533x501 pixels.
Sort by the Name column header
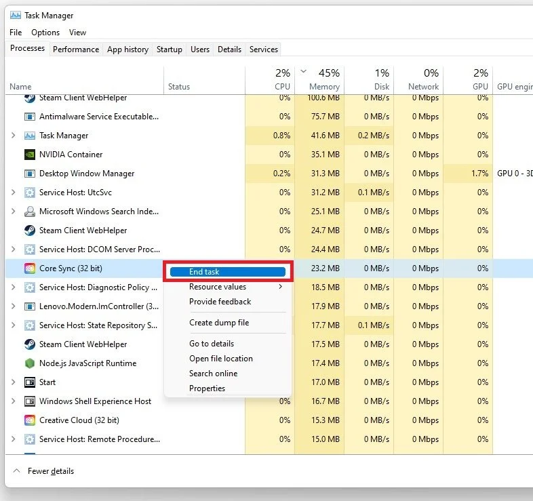(x=84, y=81)
